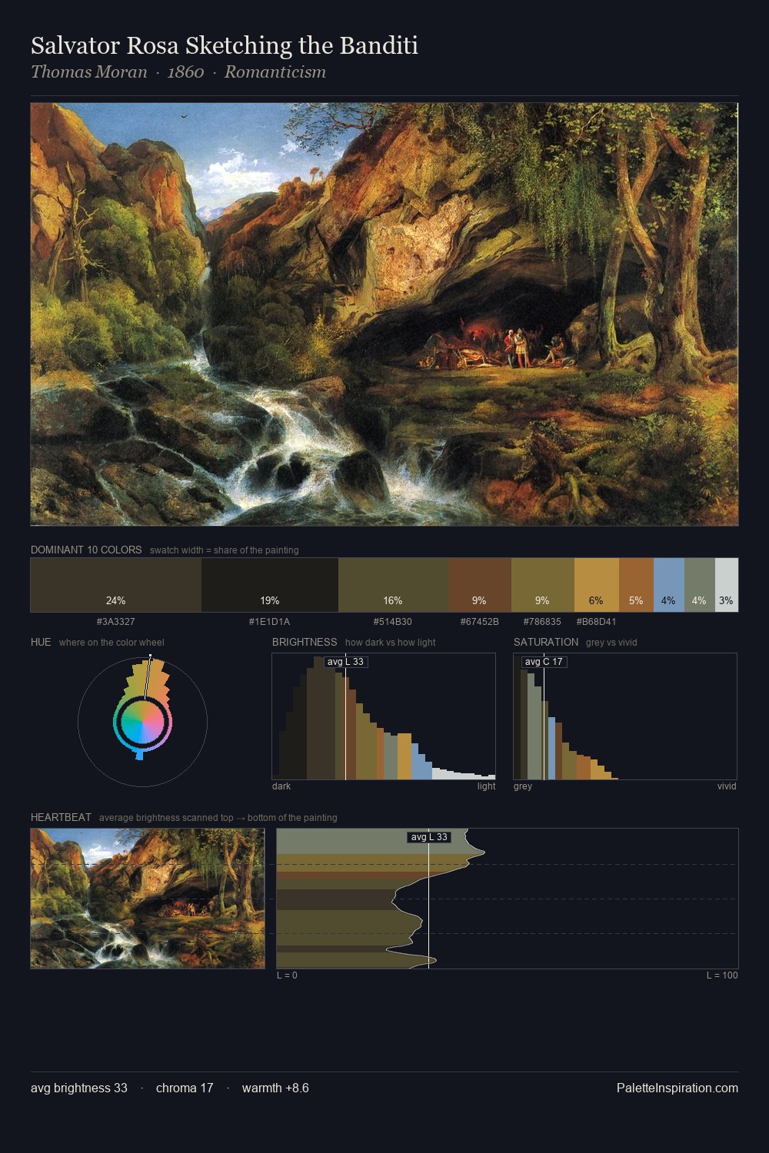
Task: Click 'how dark vs how light' caption
Action: click(390, 643)
